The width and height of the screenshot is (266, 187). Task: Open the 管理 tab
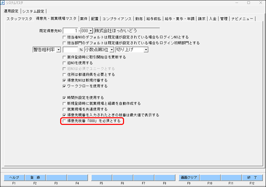[x=224, y=19]
